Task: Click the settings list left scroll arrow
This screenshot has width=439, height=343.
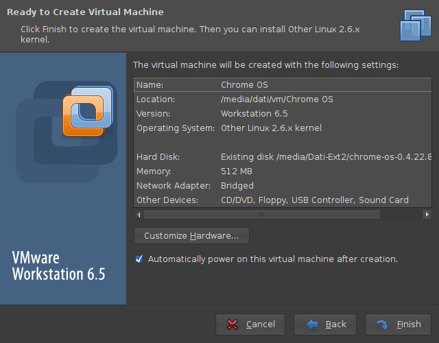Action: [139, 215]
